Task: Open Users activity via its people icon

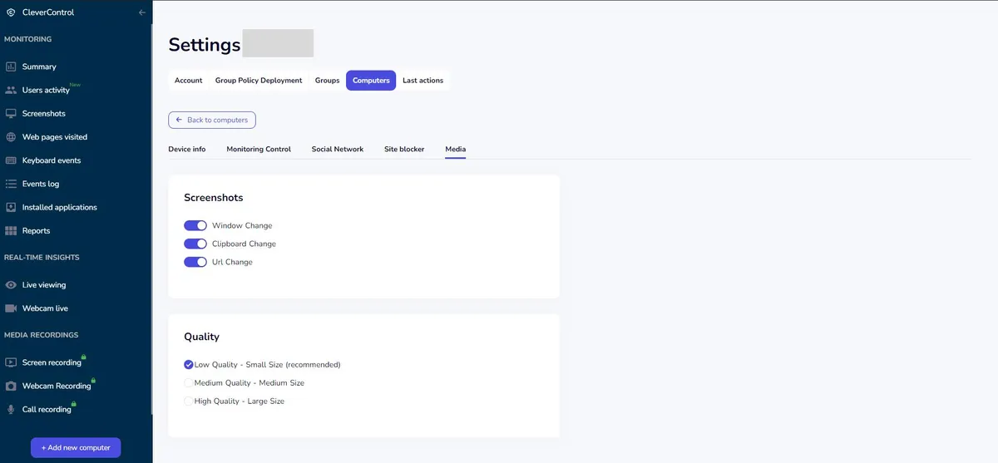Action: (x=11, y=90)
